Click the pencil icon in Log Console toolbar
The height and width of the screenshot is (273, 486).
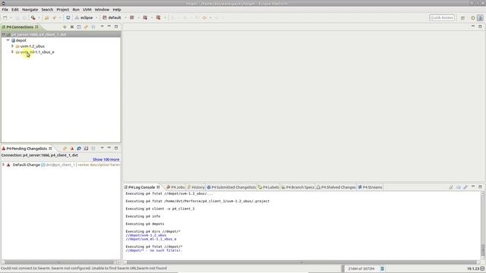pos(465,187)
